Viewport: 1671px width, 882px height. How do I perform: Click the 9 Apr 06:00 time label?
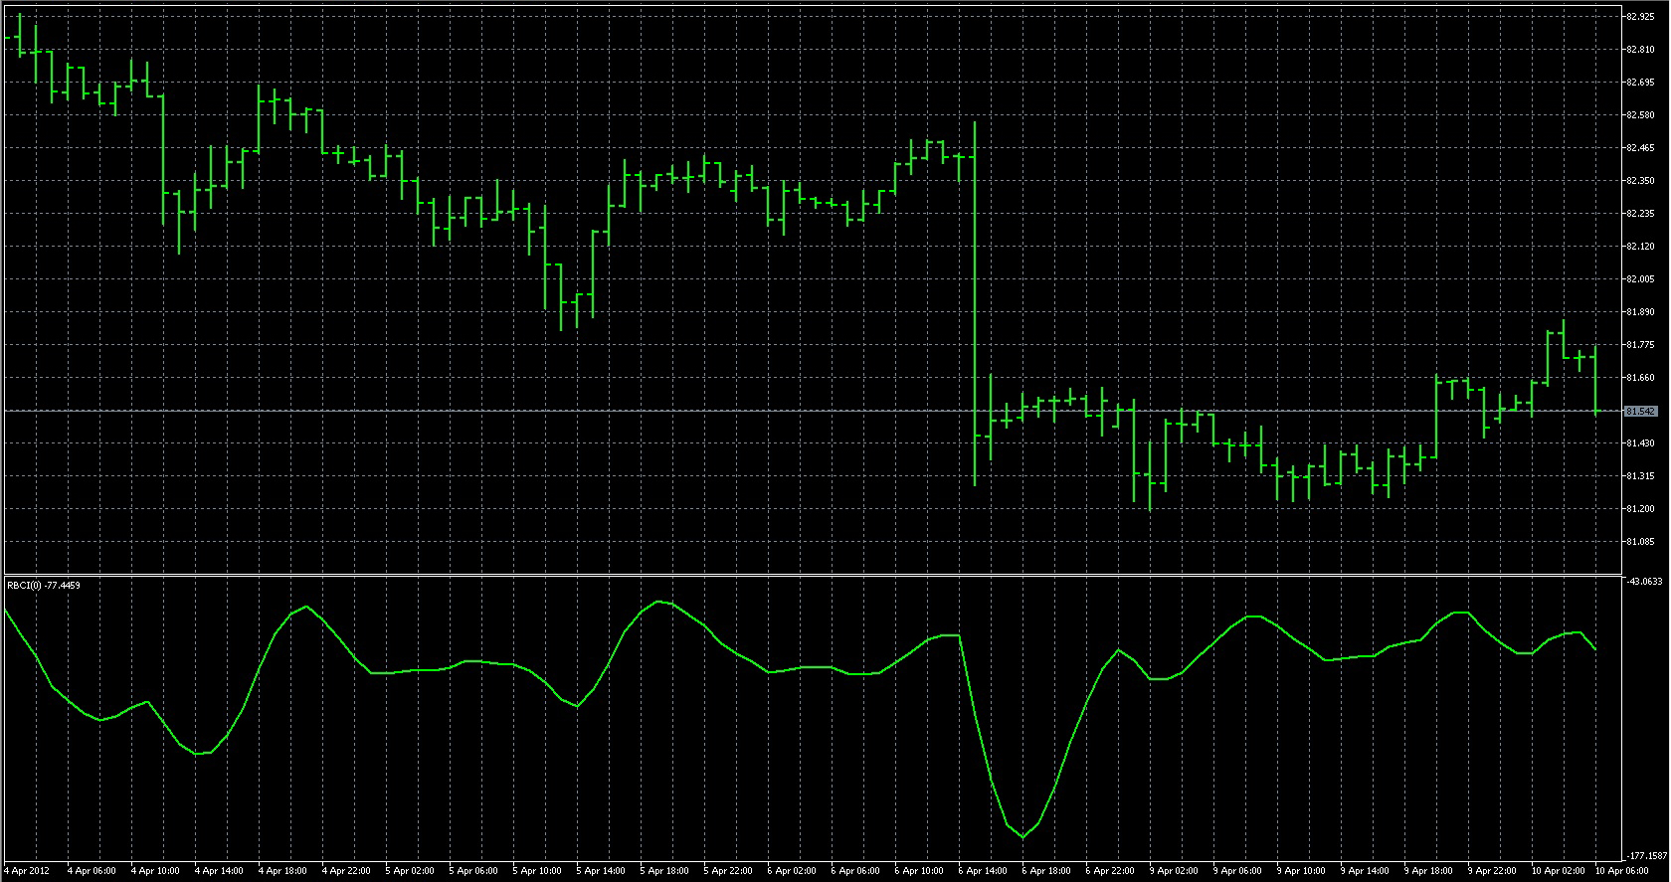[1237, 871]
